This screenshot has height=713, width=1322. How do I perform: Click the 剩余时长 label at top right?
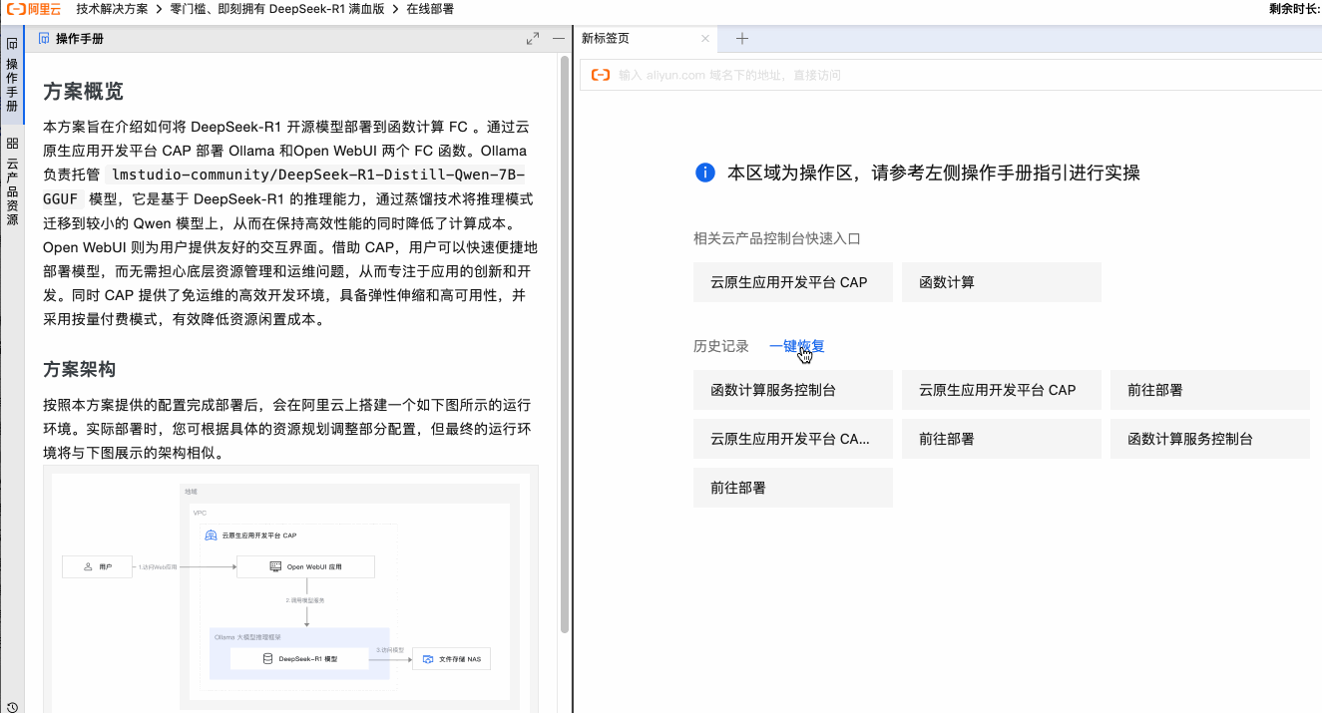[1295, 9]
